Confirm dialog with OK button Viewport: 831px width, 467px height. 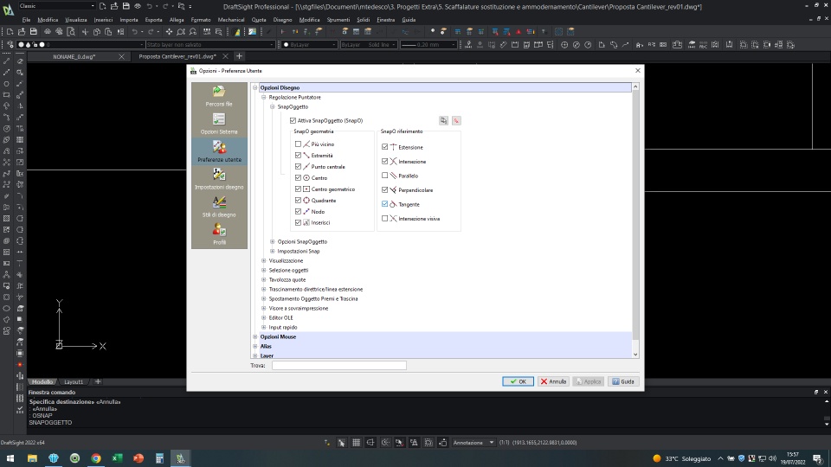518,381
